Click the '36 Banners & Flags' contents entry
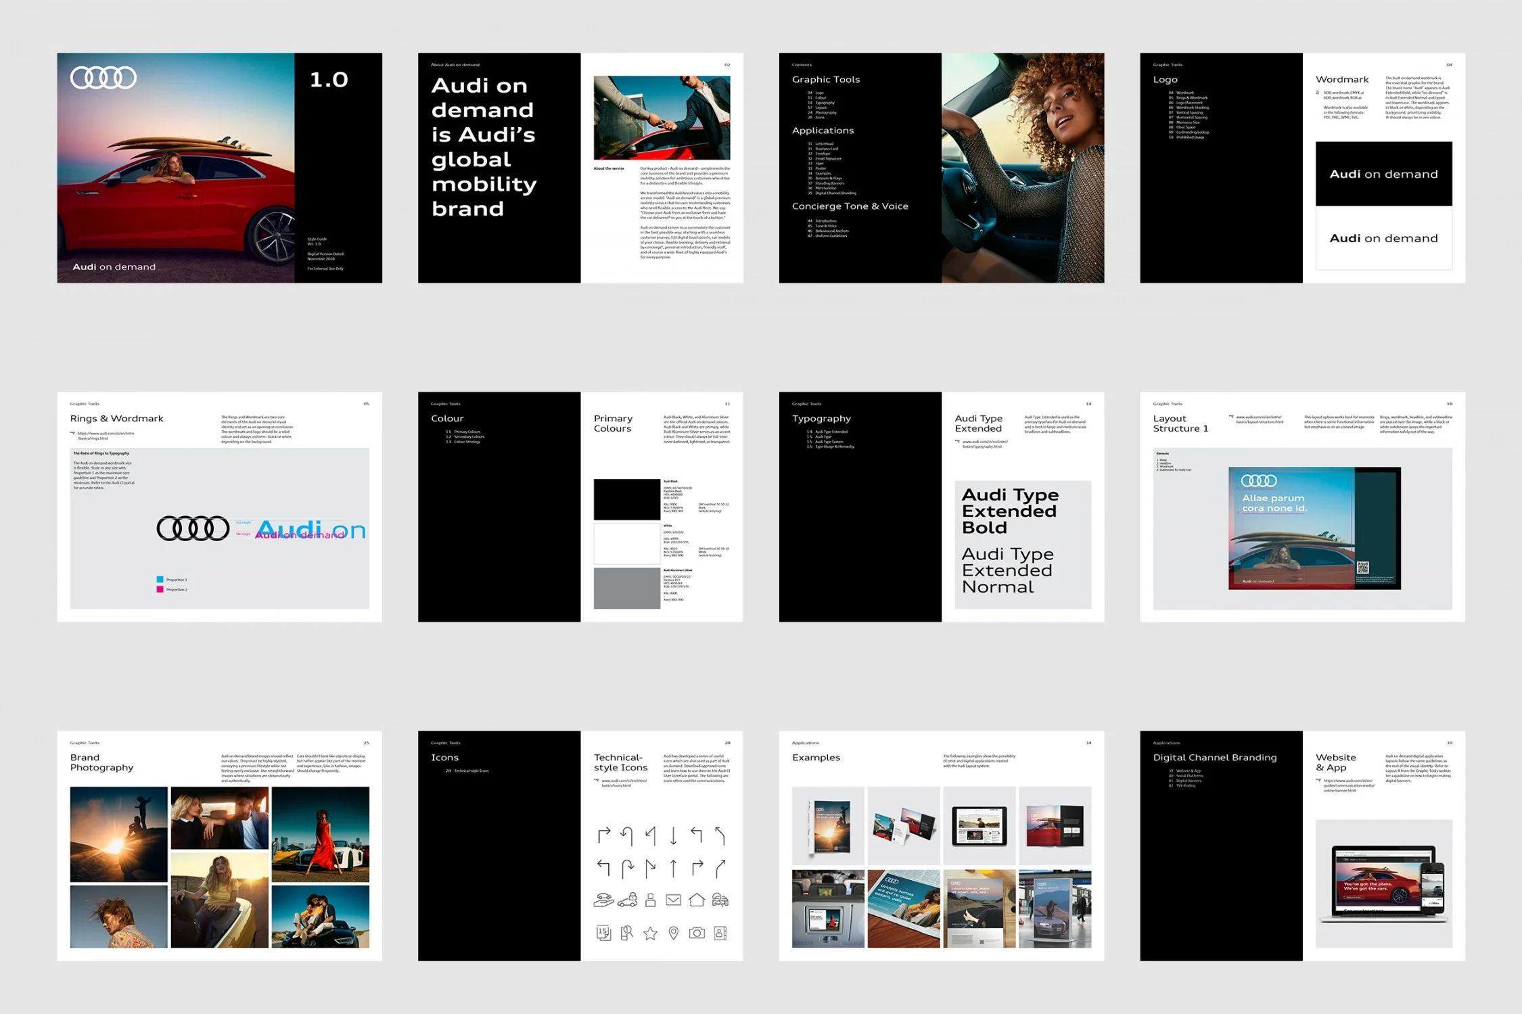 825,179
